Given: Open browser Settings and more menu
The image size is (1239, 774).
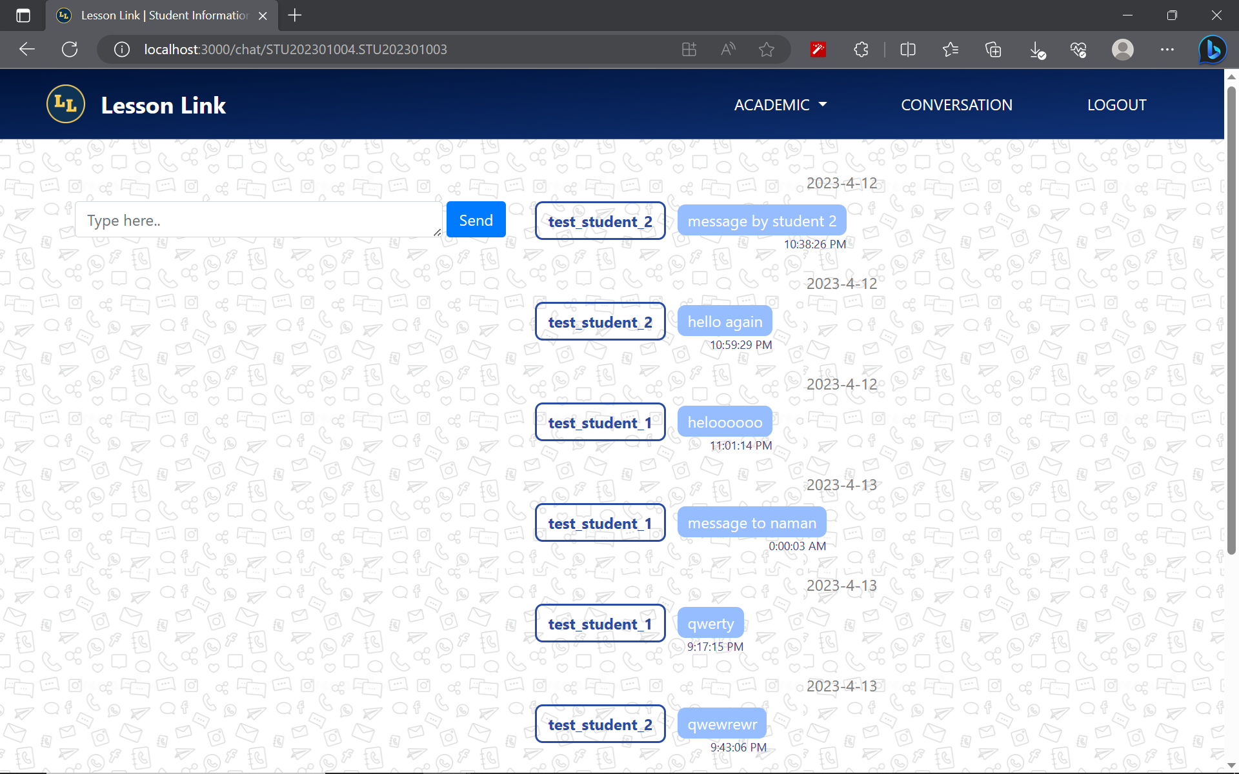Looking at the screenshot, I should 1167,49.
